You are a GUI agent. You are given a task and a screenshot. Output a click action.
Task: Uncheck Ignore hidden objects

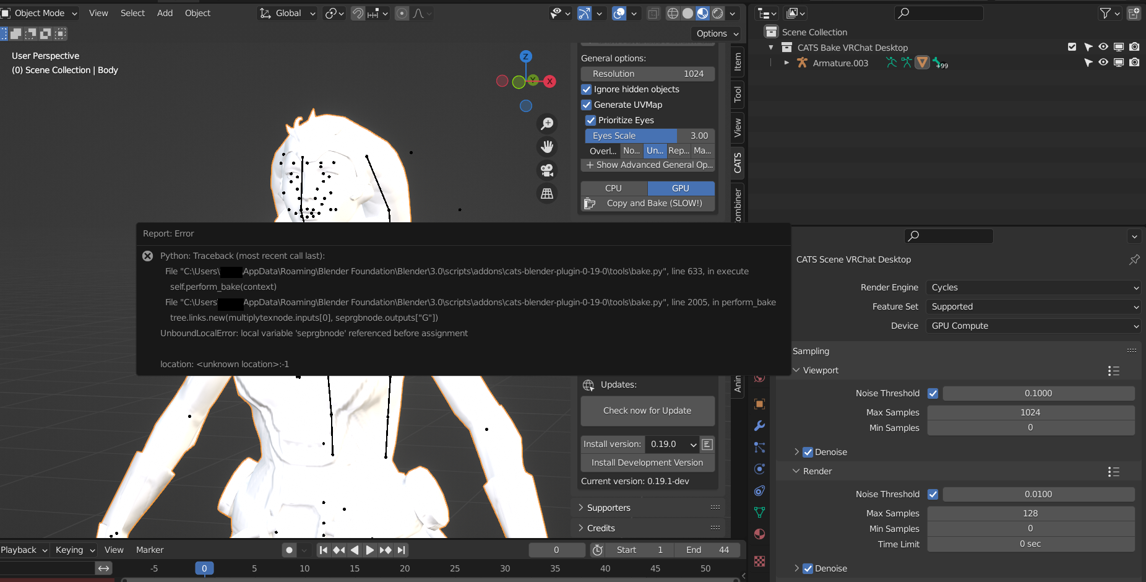[587, 89]
